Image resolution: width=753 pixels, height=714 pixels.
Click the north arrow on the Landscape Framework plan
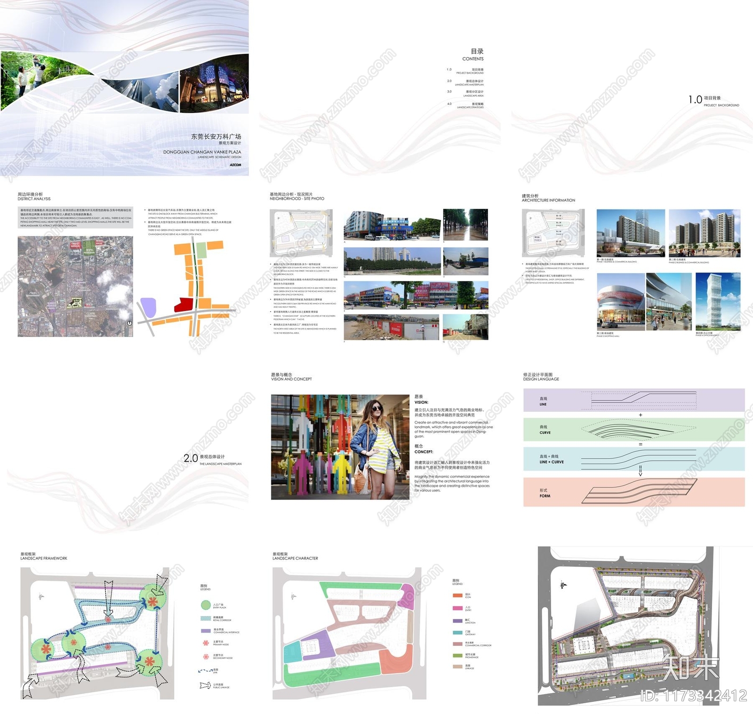click(x=41, y=597)
